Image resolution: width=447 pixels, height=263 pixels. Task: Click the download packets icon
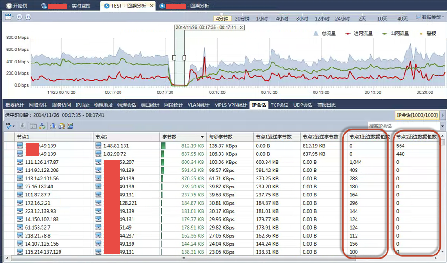(x=53, y=126)
